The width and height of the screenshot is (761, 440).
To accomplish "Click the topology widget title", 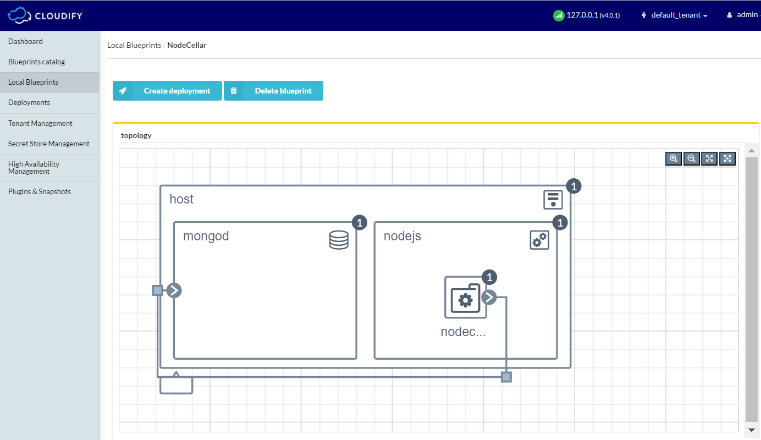I will click(136, 135).
